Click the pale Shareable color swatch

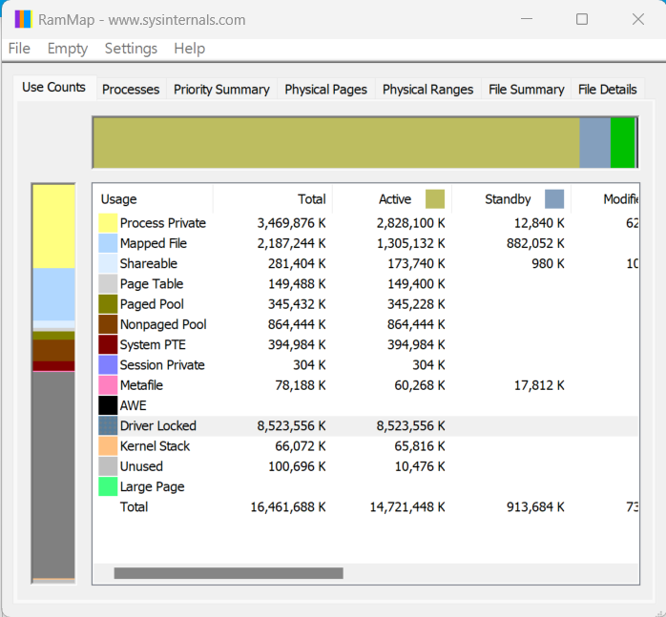coord(108,263)
